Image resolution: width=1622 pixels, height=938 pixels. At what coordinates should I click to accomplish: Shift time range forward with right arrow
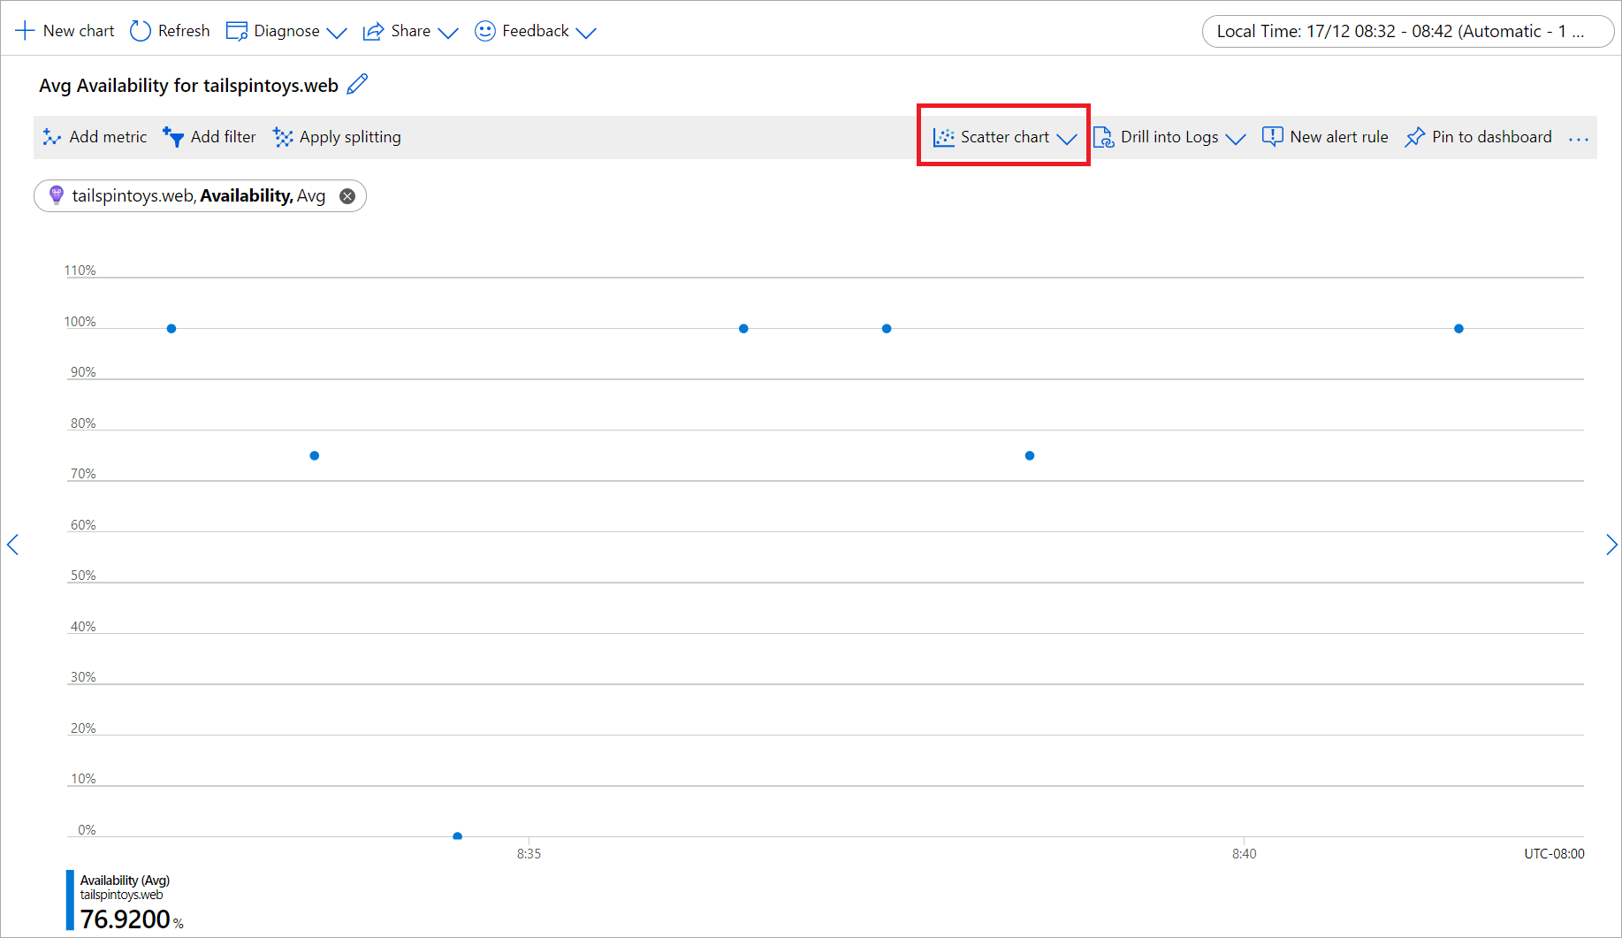click(1611, 545)
